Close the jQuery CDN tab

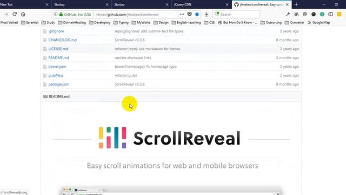click(227, 4)
